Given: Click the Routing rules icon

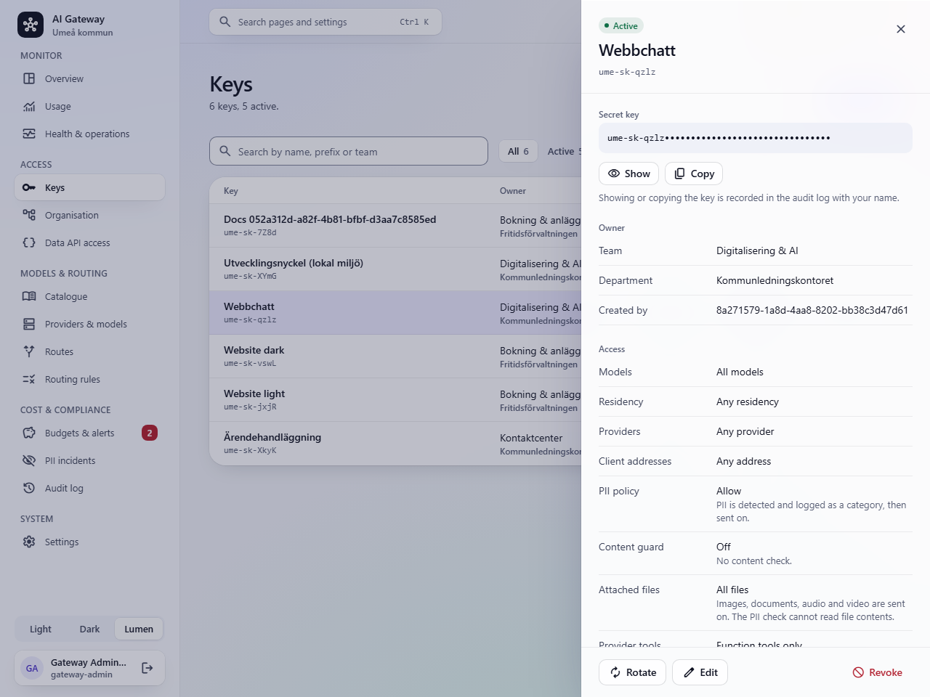Looking at the screenshot, I should [x=29, y=379].
